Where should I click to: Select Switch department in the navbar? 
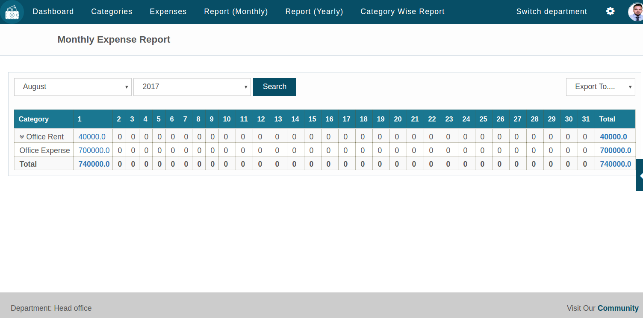tap(552, 12)
